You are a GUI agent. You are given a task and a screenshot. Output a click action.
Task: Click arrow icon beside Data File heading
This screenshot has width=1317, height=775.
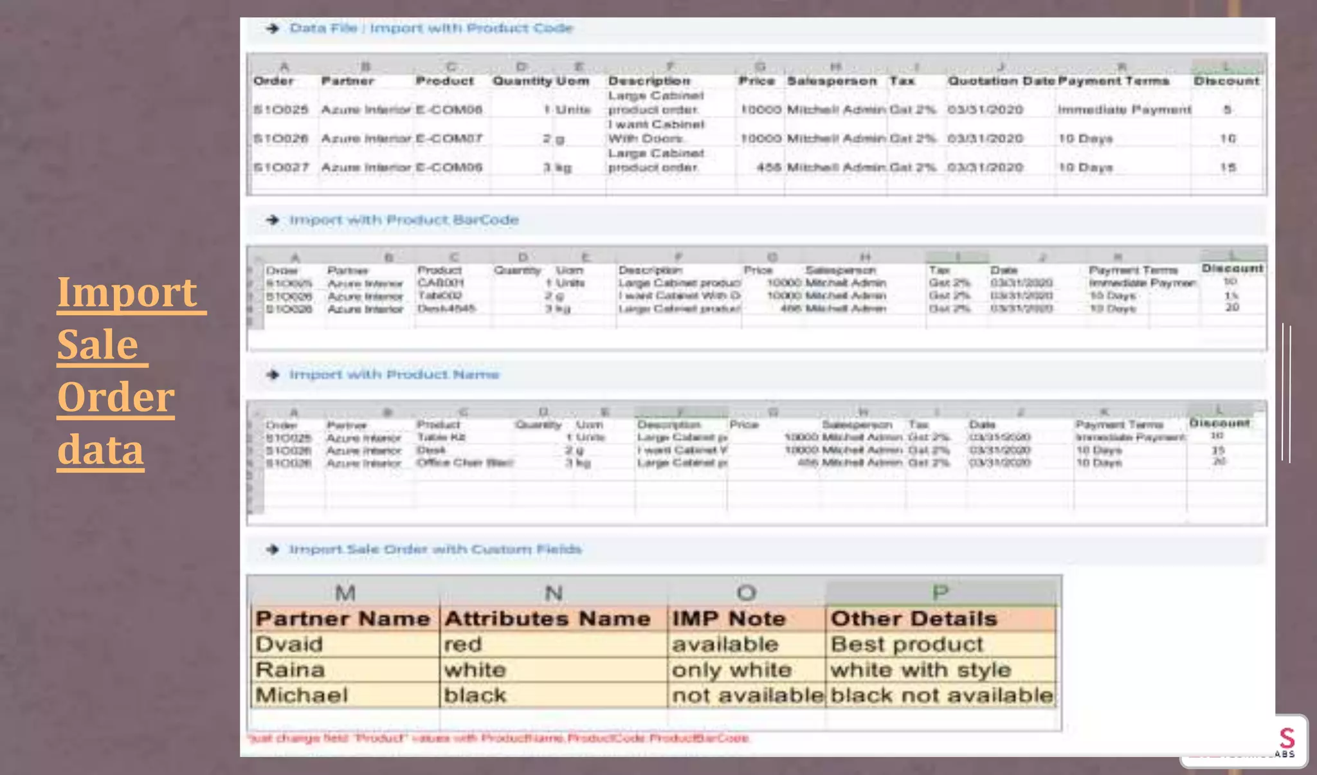pyautogui.click(x=273, y=28)
